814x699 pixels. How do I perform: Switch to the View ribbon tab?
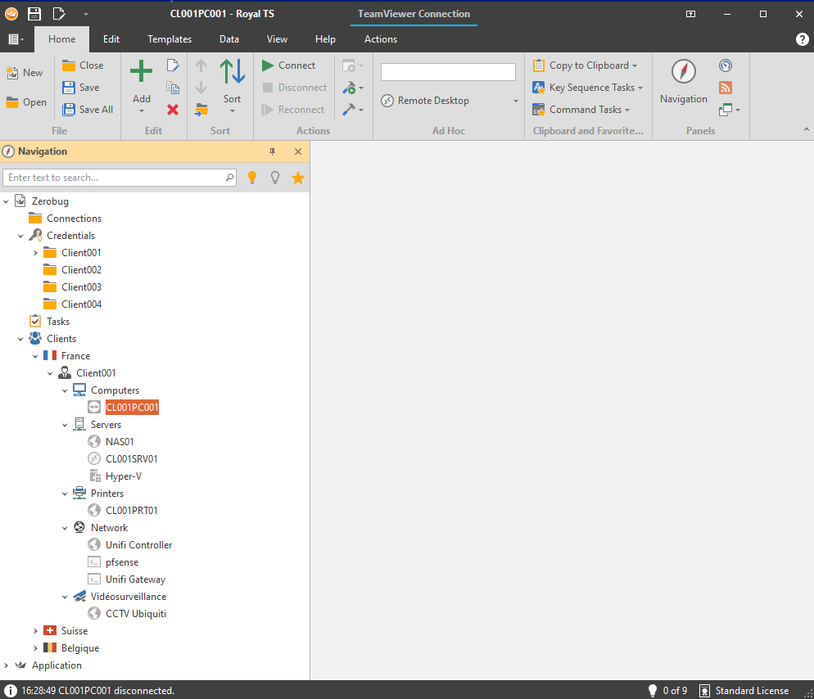(x=277, y=39)
